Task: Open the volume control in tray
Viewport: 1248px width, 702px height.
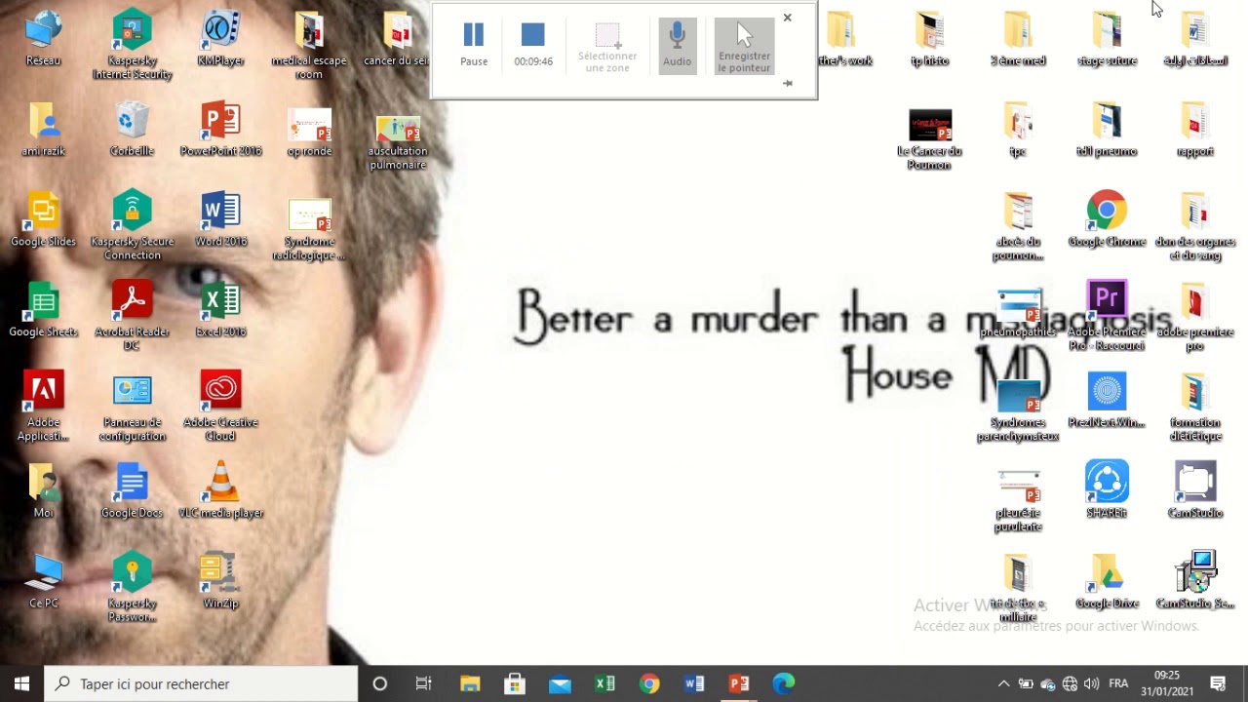Action: click(x=1091, y=683)
